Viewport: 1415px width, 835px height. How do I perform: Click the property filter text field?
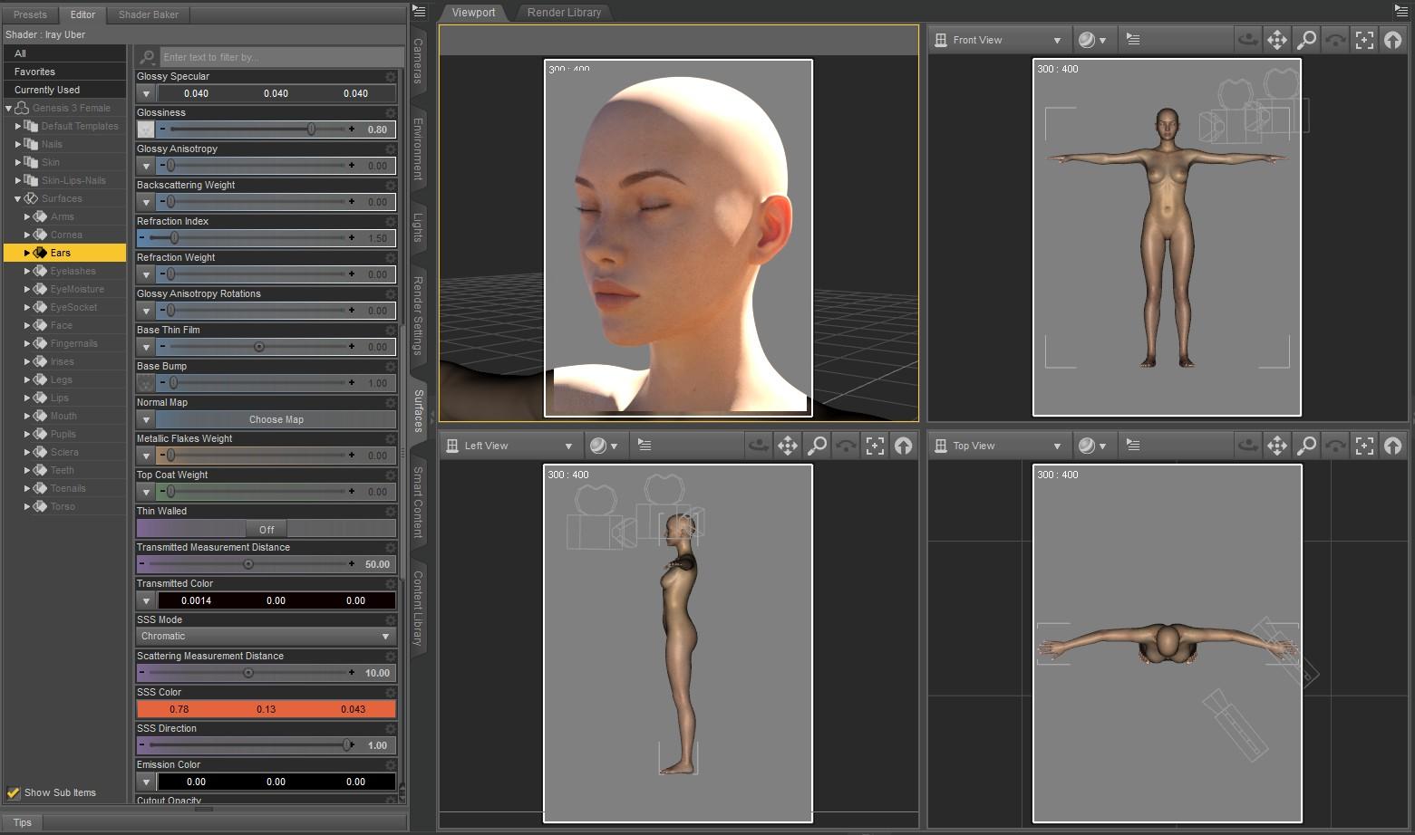[x=281, y=57]
